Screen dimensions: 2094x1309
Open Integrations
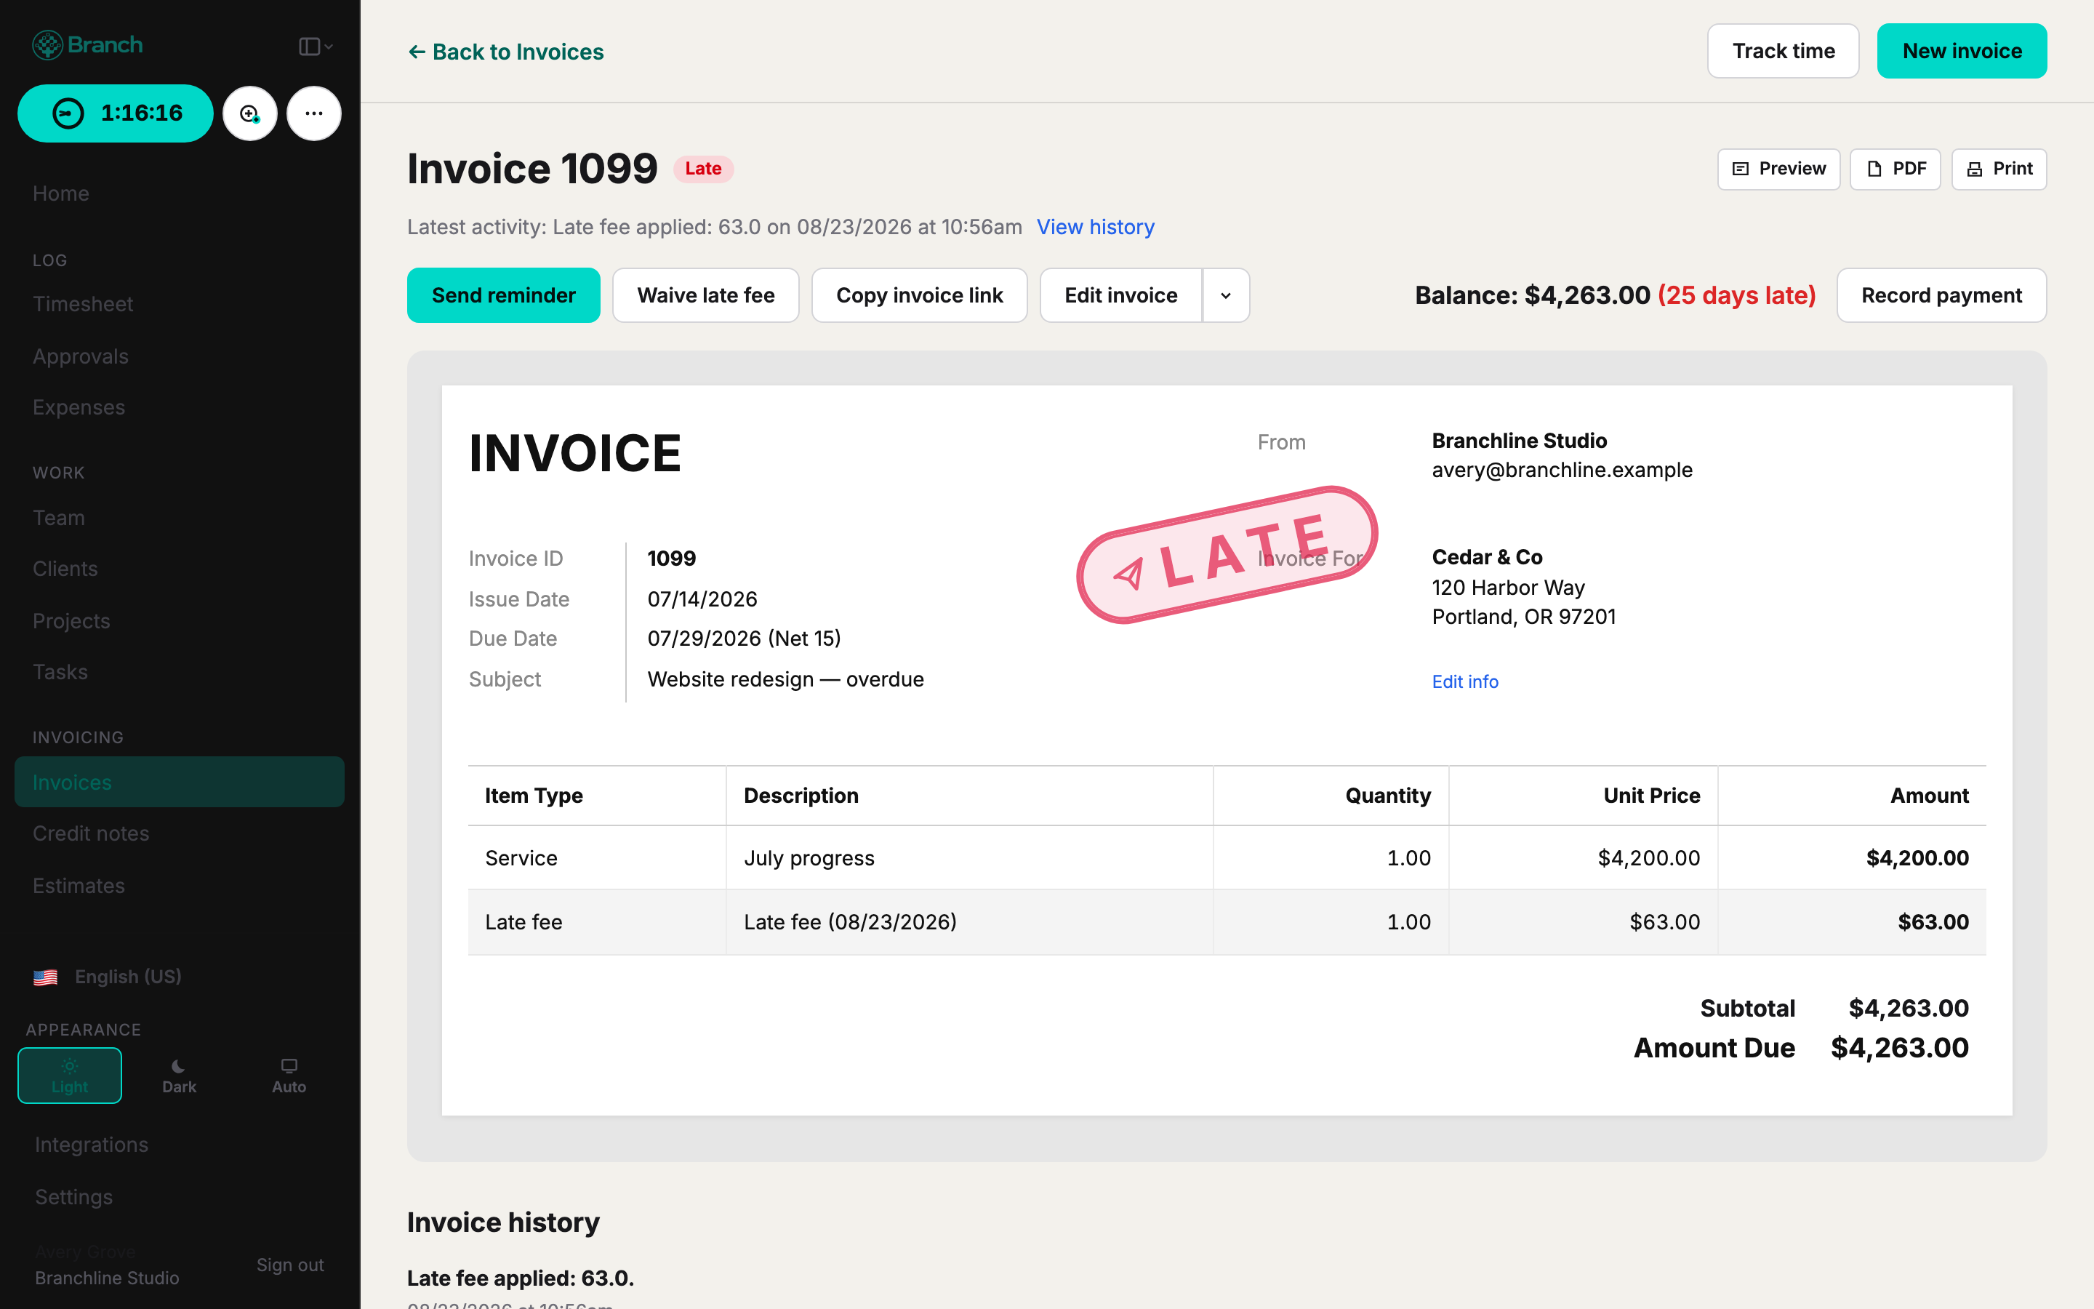tap(92, 1145)
